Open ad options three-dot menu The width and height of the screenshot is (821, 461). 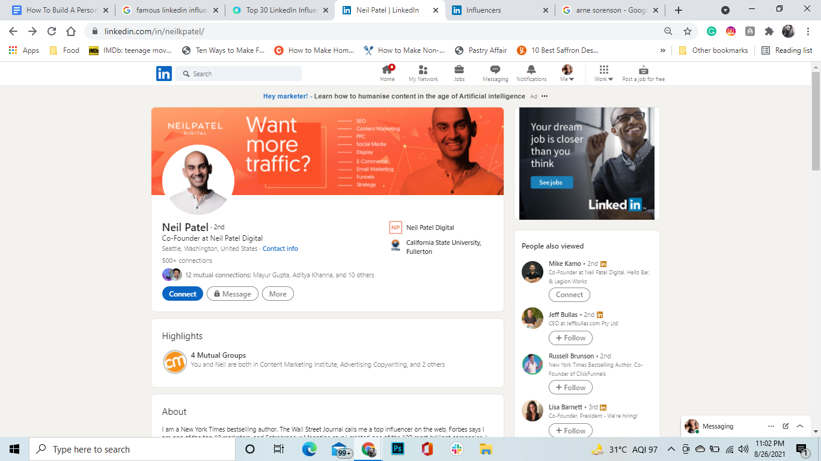pos(545,96)
